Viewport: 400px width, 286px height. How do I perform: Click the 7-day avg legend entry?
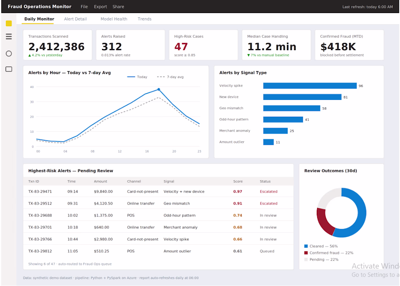click(170, 77)
